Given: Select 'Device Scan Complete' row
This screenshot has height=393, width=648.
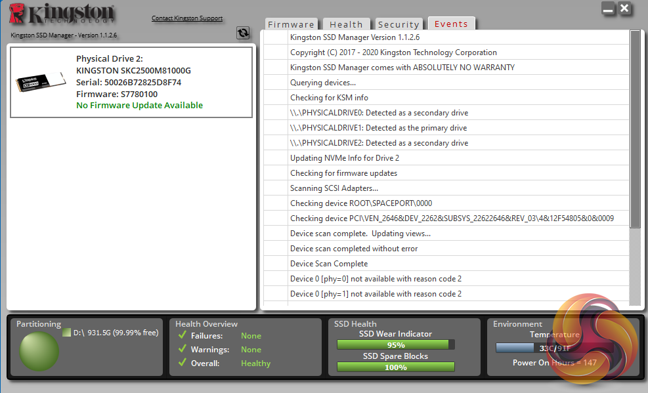Looking at the screenshot, I should coord(446,264).
